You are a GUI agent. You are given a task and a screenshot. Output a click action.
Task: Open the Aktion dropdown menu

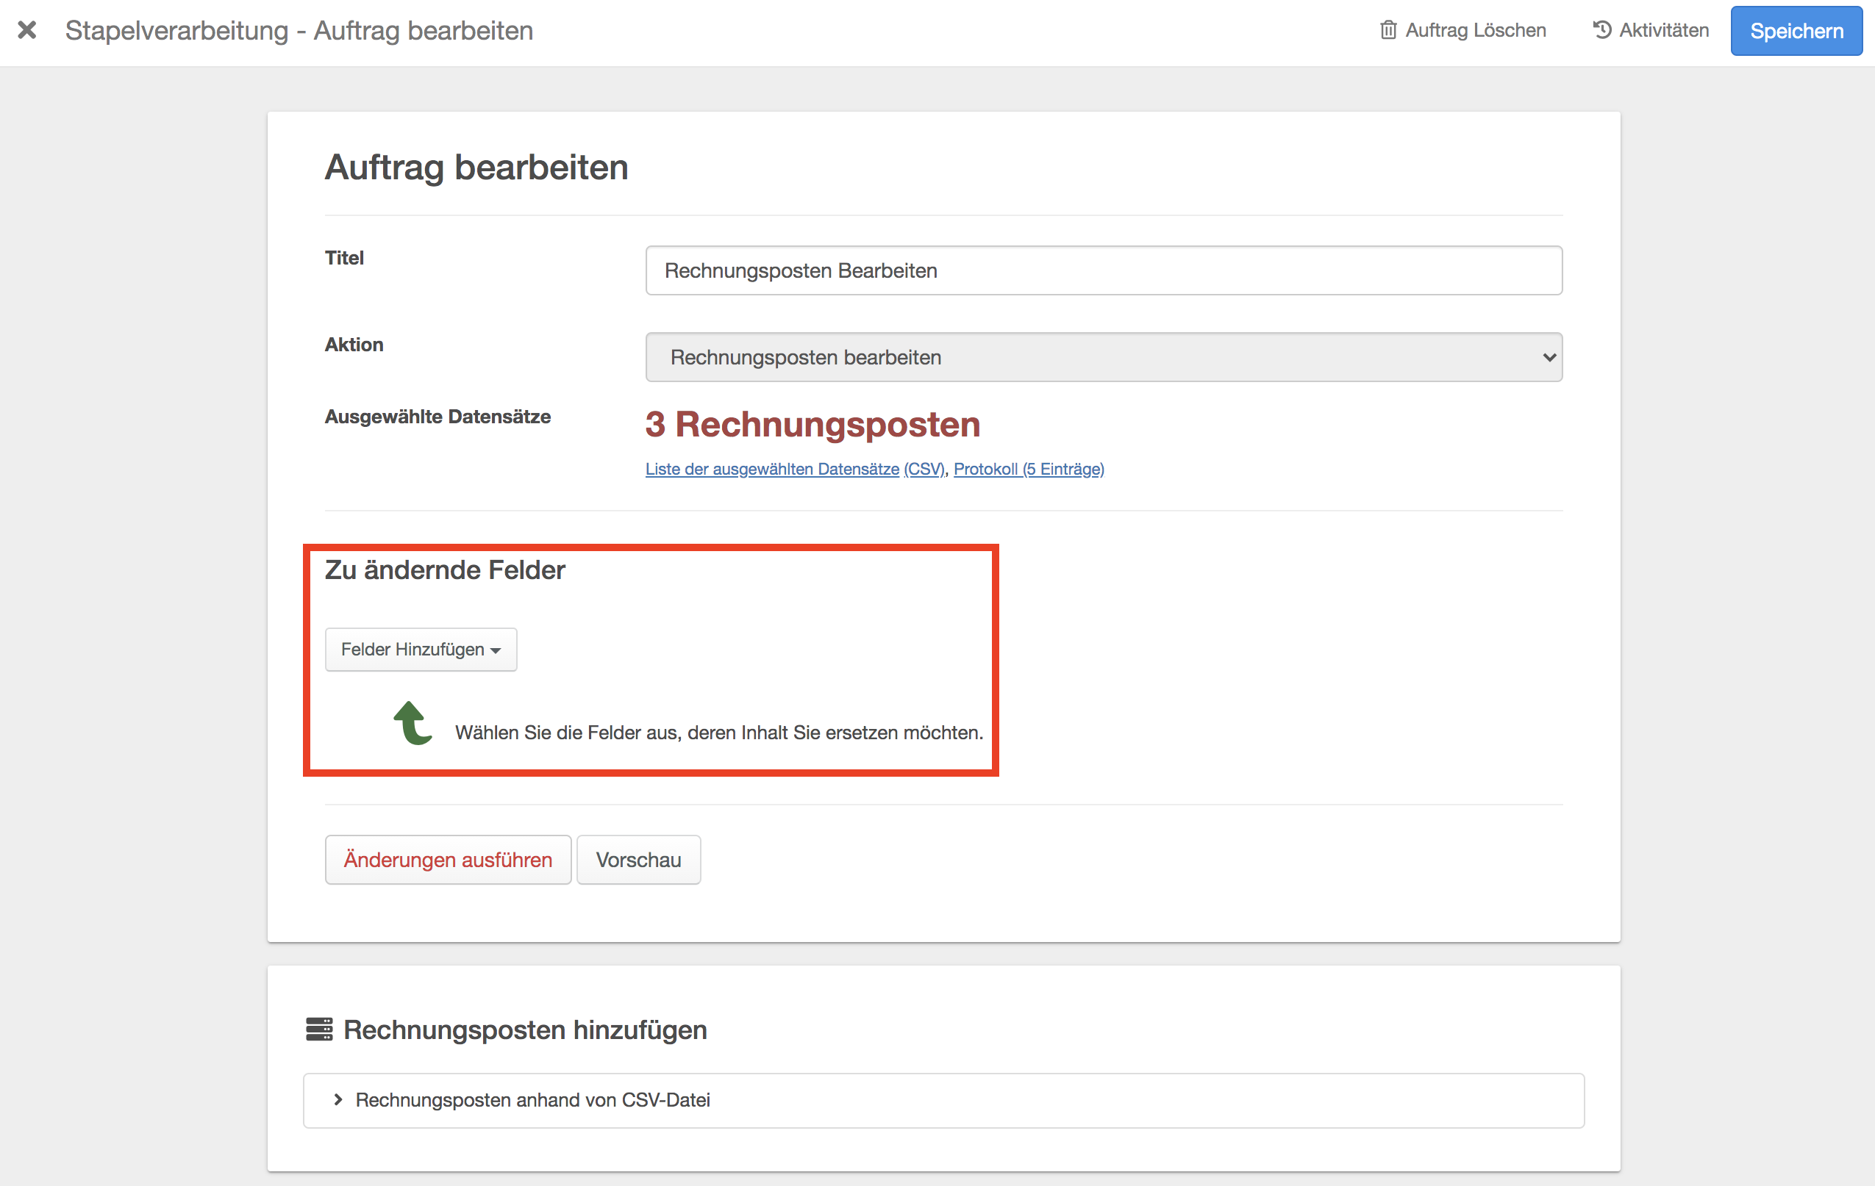[1104, 357]
